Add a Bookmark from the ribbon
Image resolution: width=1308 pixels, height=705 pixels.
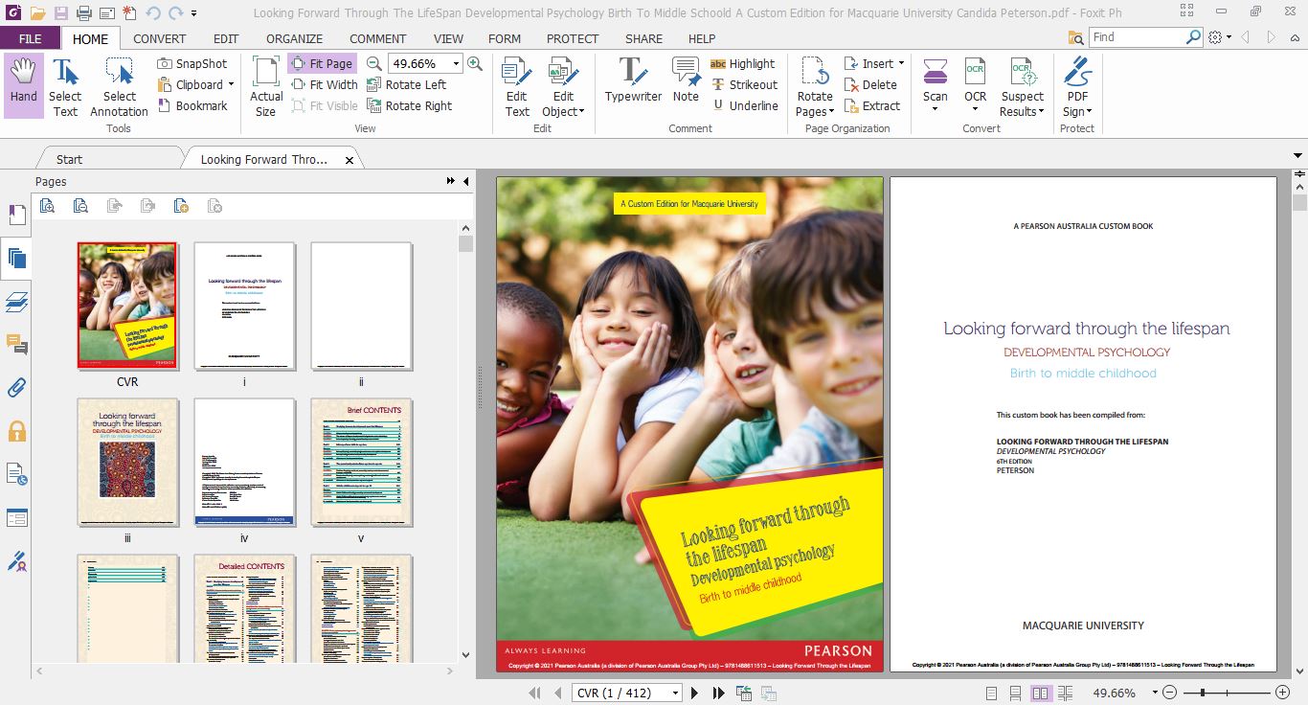click(x=192, y=105)
